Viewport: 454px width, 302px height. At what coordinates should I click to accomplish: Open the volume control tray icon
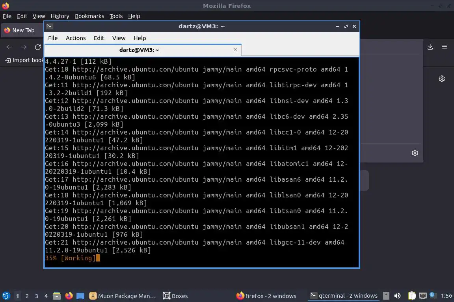pyautogui.click(x=398, y=296)
